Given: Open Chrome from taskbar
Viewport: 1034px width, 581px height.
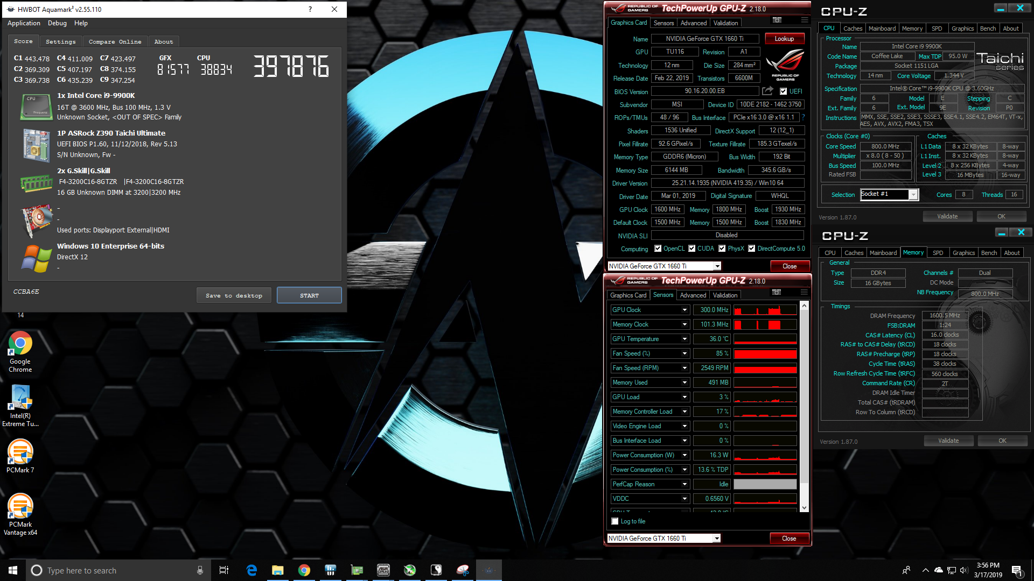Looking at the screenshot, I should pos(304,570).
